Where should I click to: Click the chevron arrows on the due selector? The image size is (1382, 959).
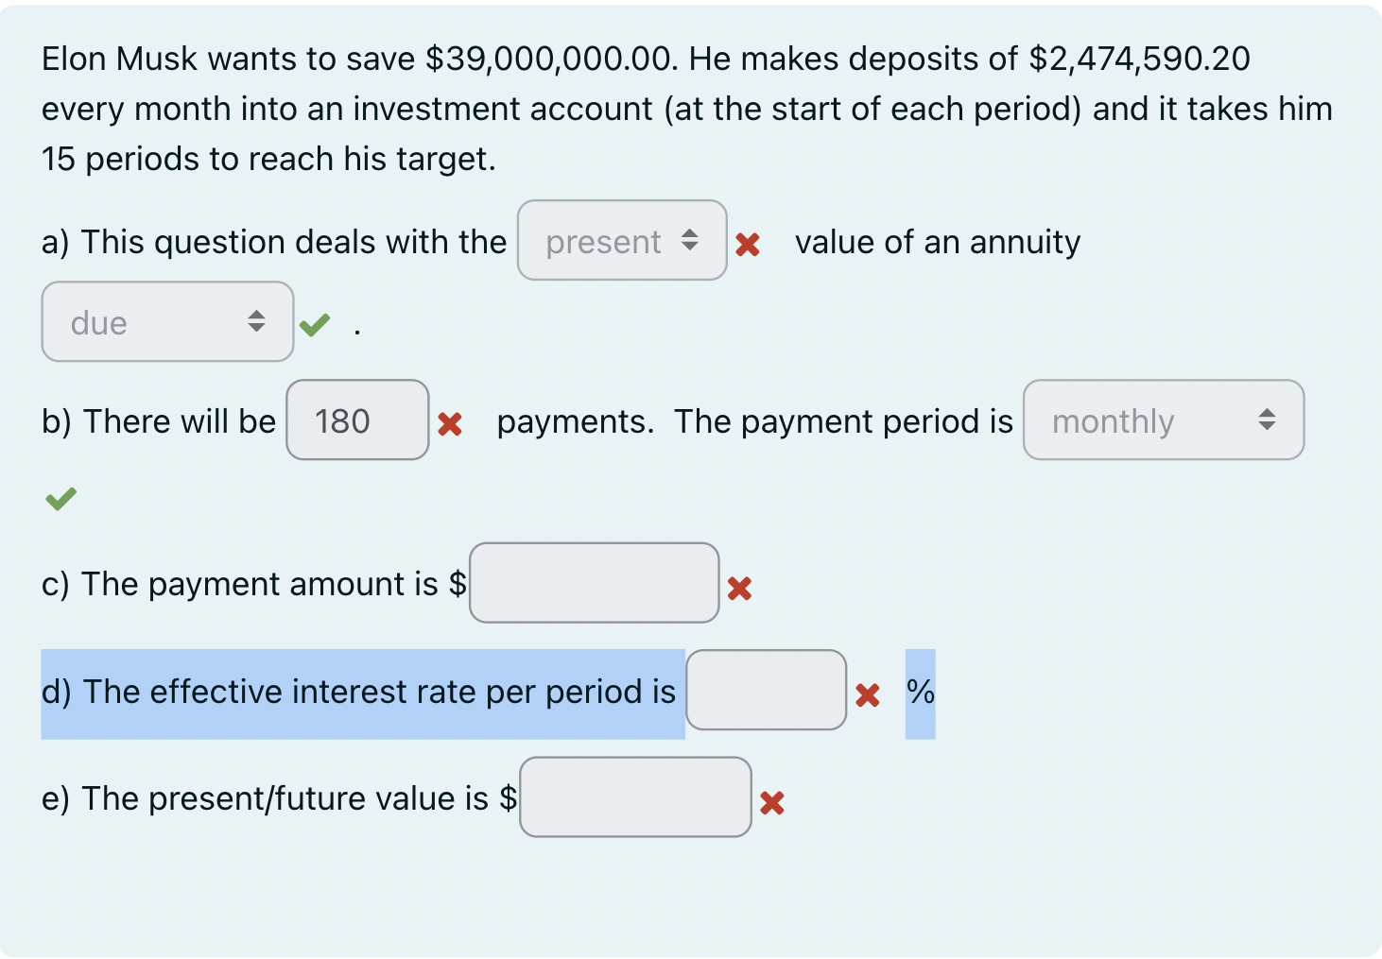(x=257, y=321)
